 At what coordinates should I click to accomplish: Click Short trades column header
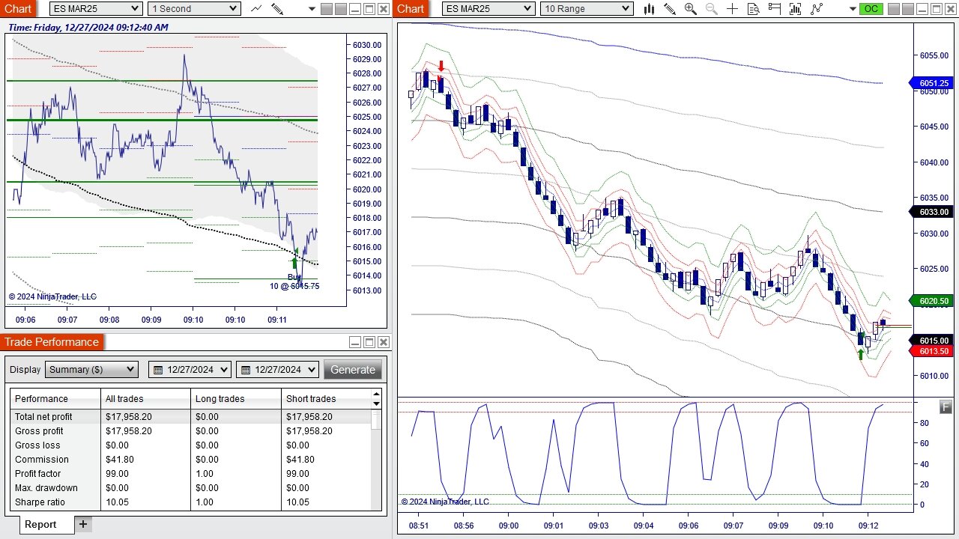tap(326, 399)
